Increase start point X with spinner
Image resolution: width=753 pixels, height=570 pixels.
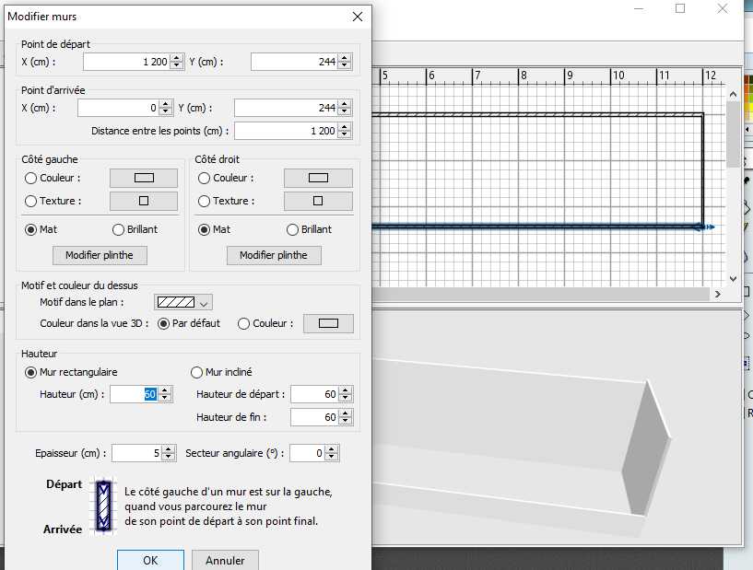pyautogui.click(x=177, y=58)
